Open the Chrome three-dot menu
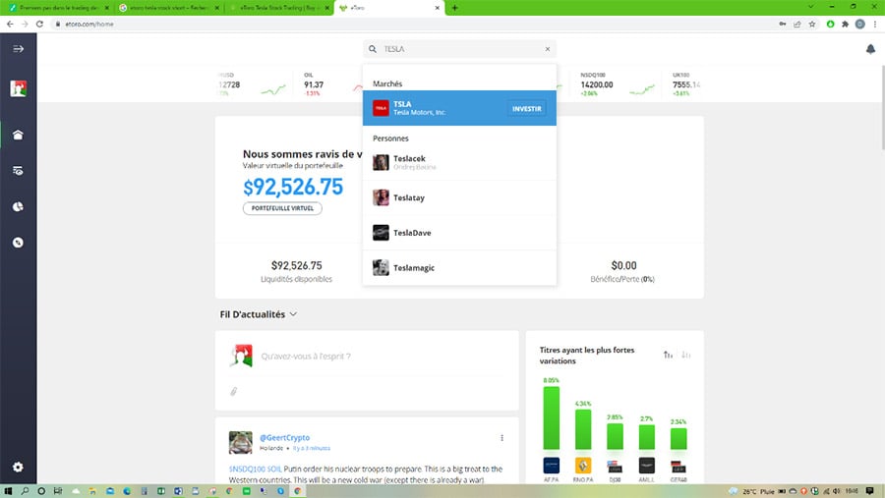Screen dimensions: 885x498 (x=875, y=25)
